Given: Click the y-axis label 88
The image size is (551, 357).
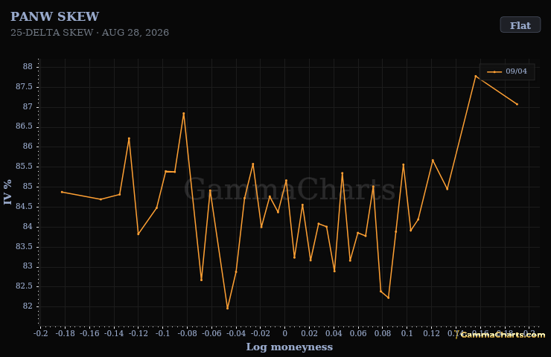Looking at the screenshot, I should (x=28, y=67).
